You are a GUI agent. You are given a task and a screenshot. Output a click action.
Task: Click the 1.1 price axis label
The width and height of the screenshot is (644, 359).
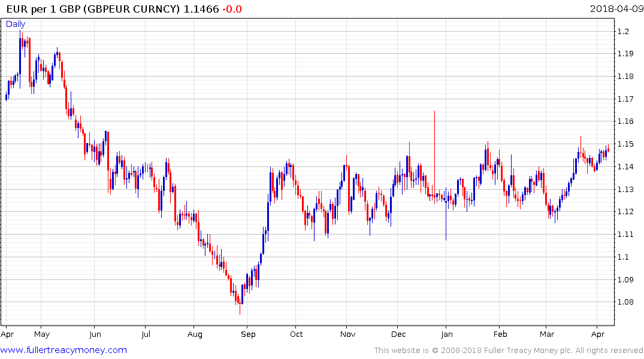pyautogui.click(x=623, y=257)
